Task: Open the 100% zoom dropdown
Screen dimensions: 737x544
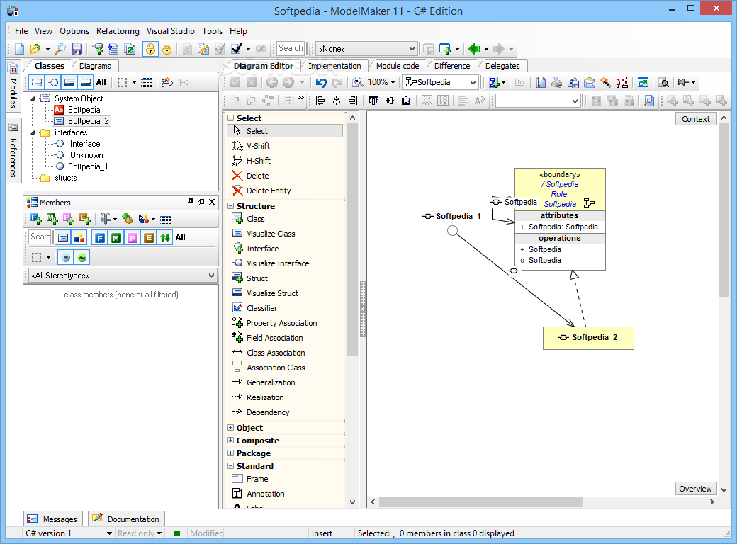Action: 393,83
